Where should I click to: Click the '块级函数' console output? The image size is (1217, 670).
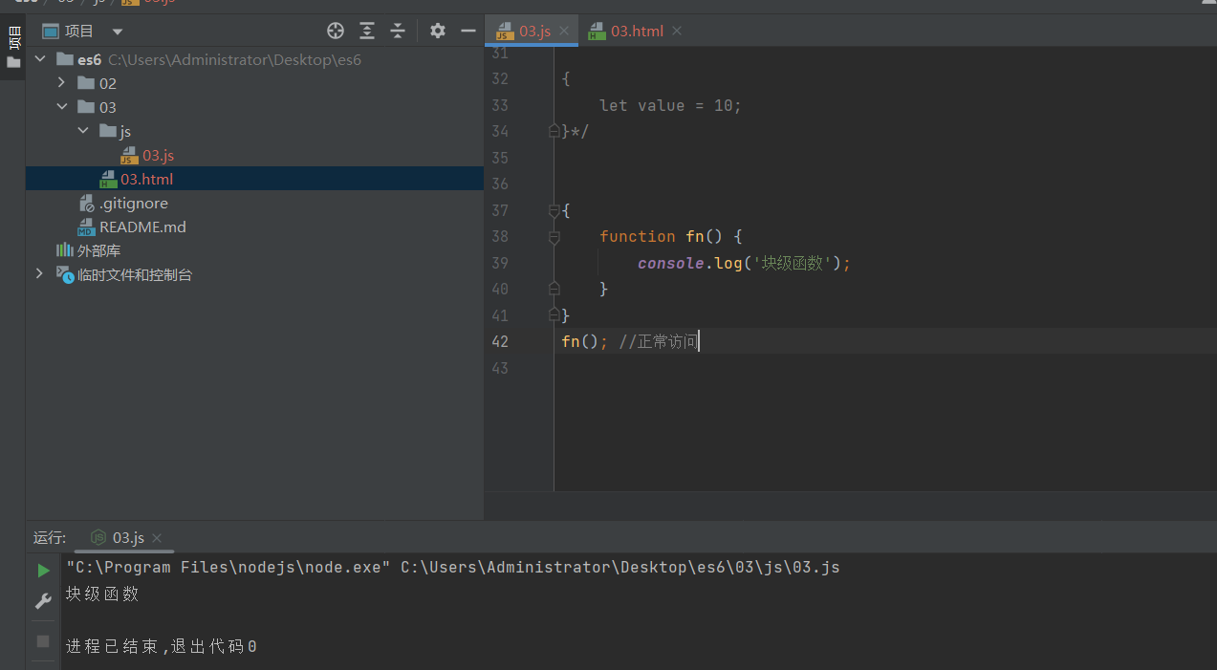[102, 594]
